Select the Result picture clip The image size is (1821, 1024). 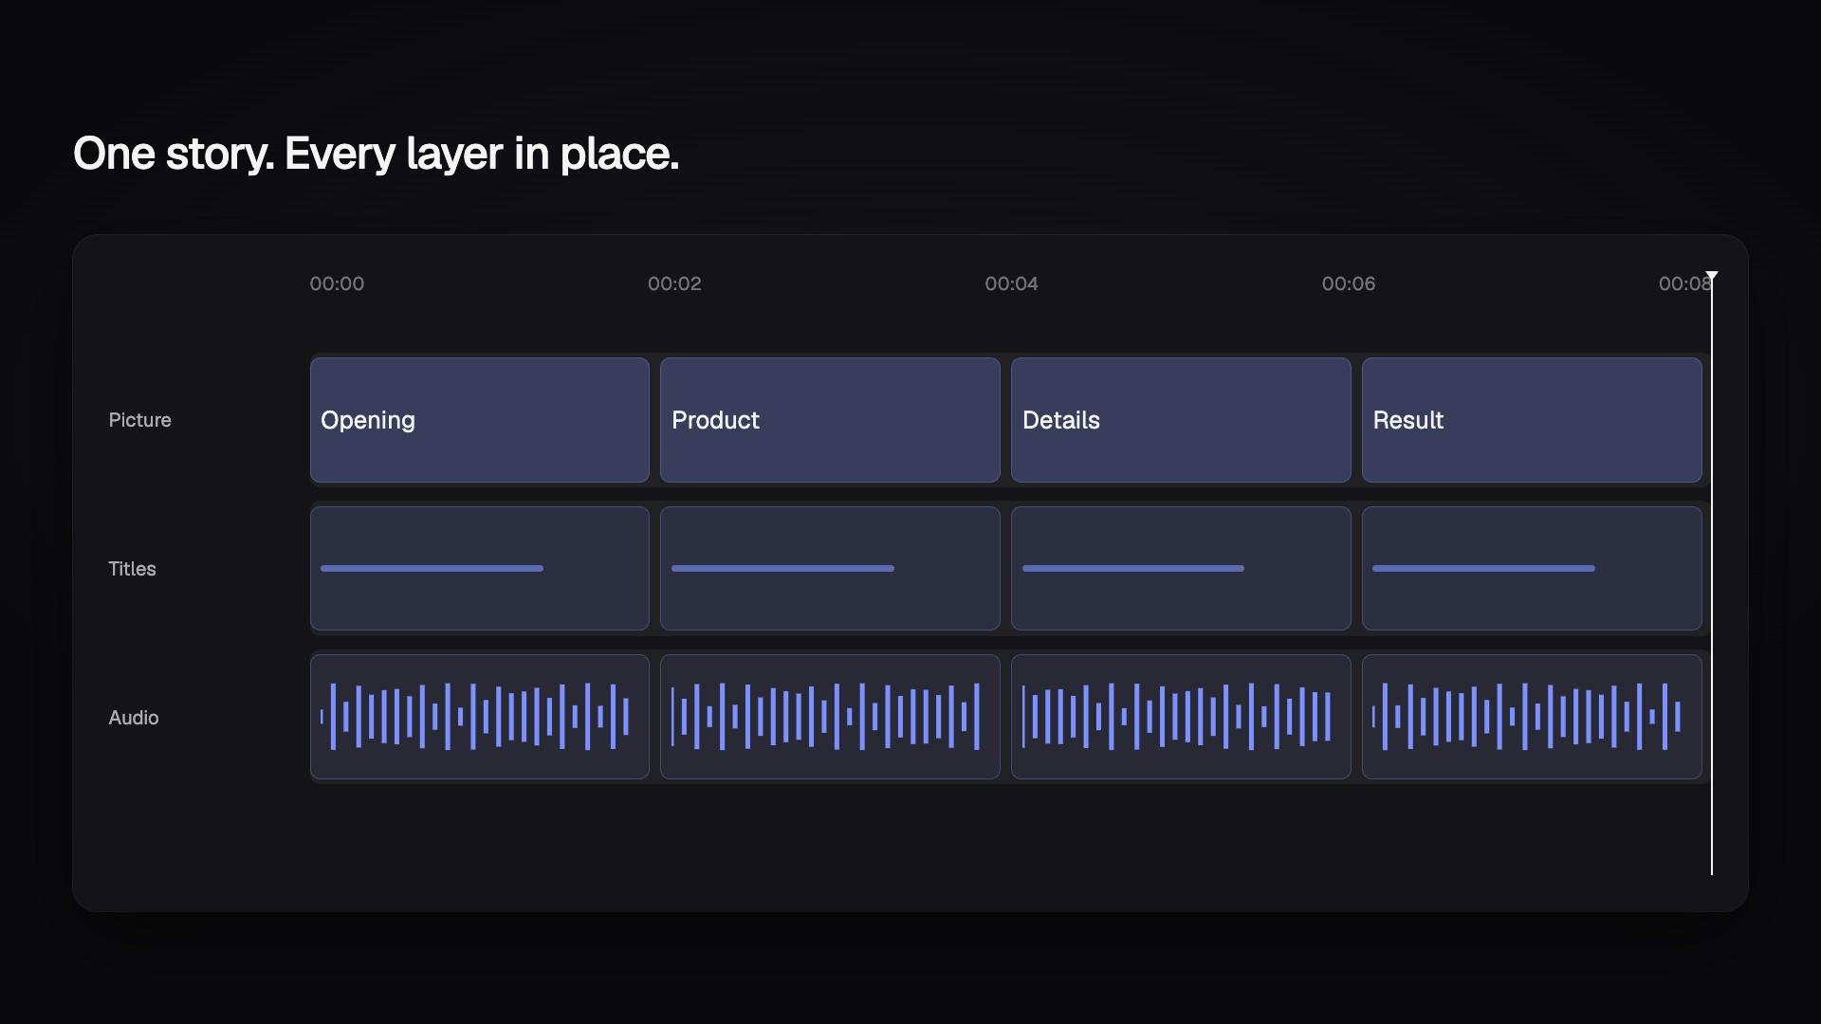click(x=1532, y=420)
